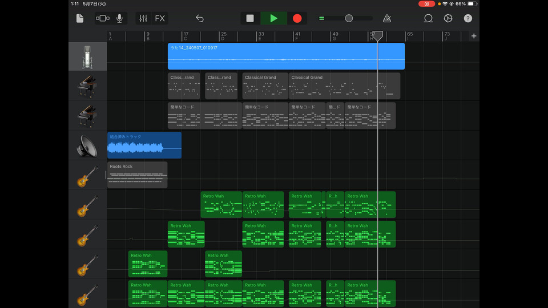Tap the microphone input icon
The width and height of the screenshot is (548, 308).
click(x=119, y=18)
